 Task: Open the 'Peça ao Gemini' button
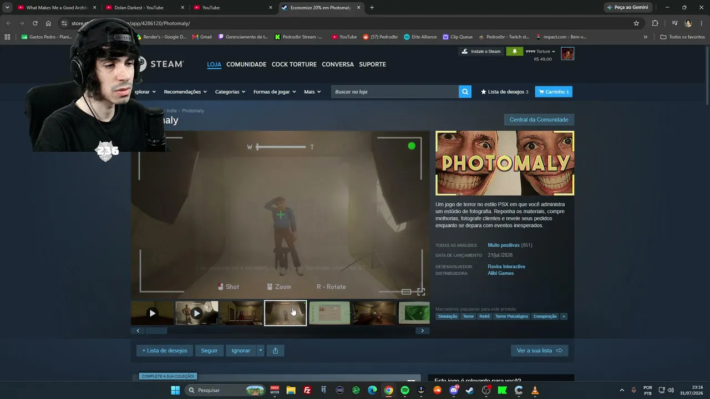pyautogui.click(x=628, y=8)
